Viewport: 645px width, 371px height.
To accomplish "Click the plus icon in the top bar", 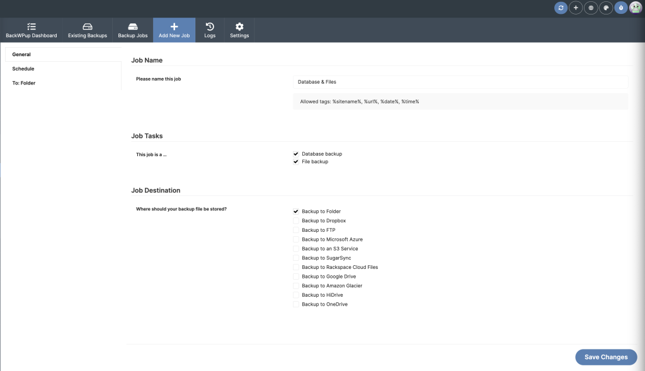I will pos(575,8).
